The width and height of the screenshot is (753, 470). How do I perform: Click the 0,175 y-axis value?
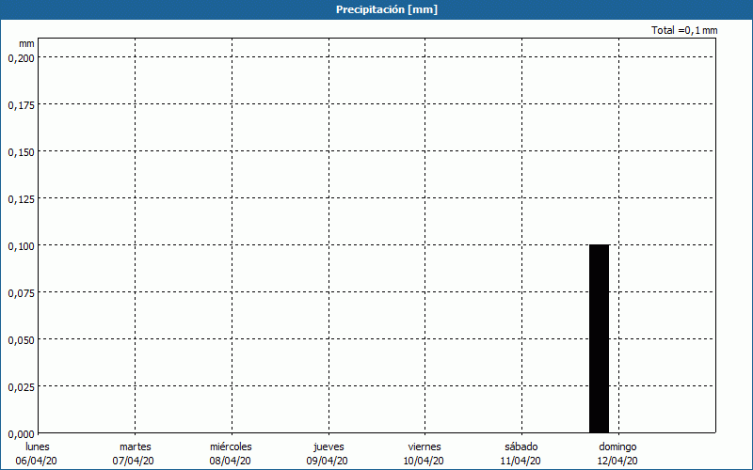tap(22, 105)
